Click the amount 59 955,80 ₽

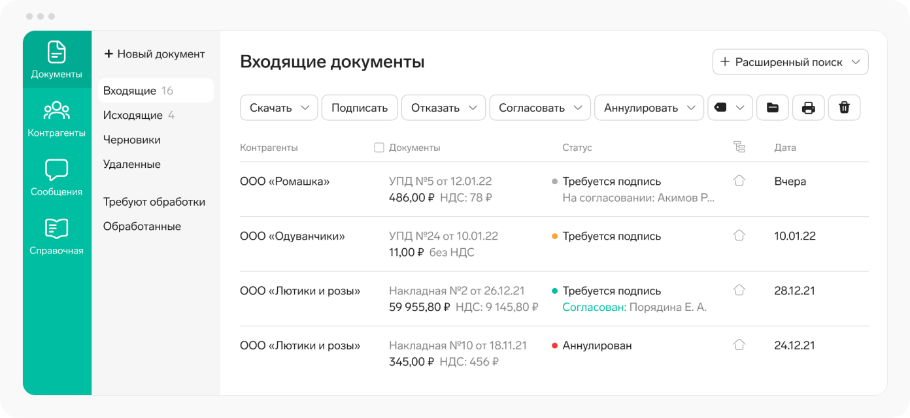click(x=420, y=307)
